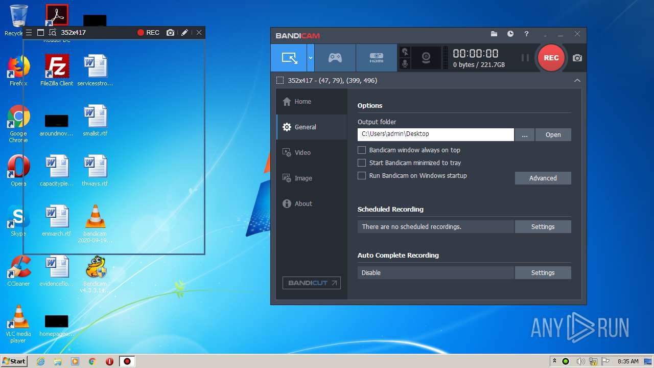Show hidden tray icons arrow

click(x=554, y=361)
